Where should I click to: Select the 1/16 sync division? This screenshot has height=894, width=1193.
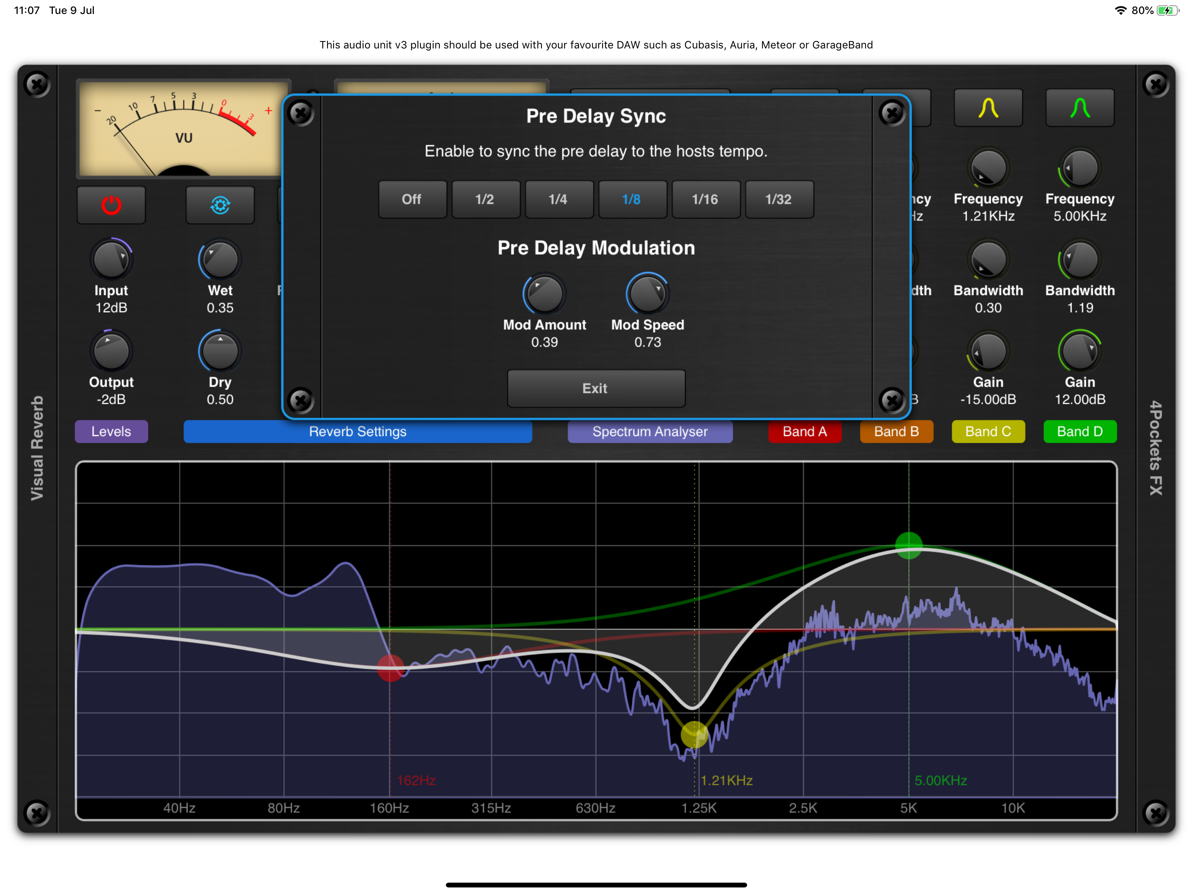[705, 199]
